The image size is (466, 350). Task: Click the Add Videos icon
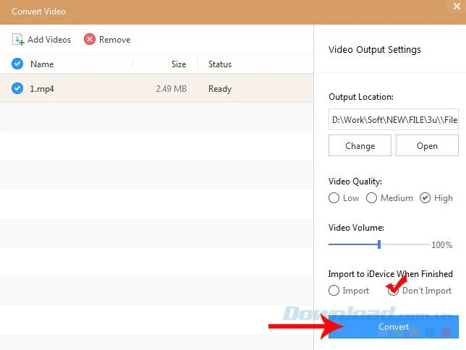click(18, 39)
